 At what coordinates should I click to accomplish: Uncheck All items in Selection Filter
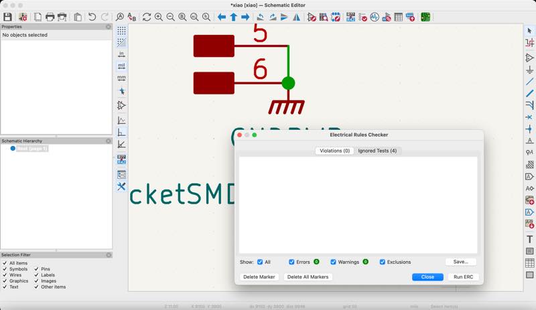coord(5,263)
